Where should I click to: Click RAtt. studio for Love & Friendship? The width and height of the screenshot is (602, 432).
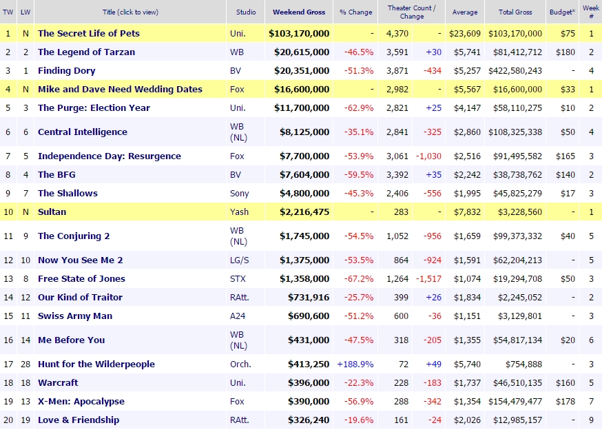pyautogui.click(x=239, y=420)
